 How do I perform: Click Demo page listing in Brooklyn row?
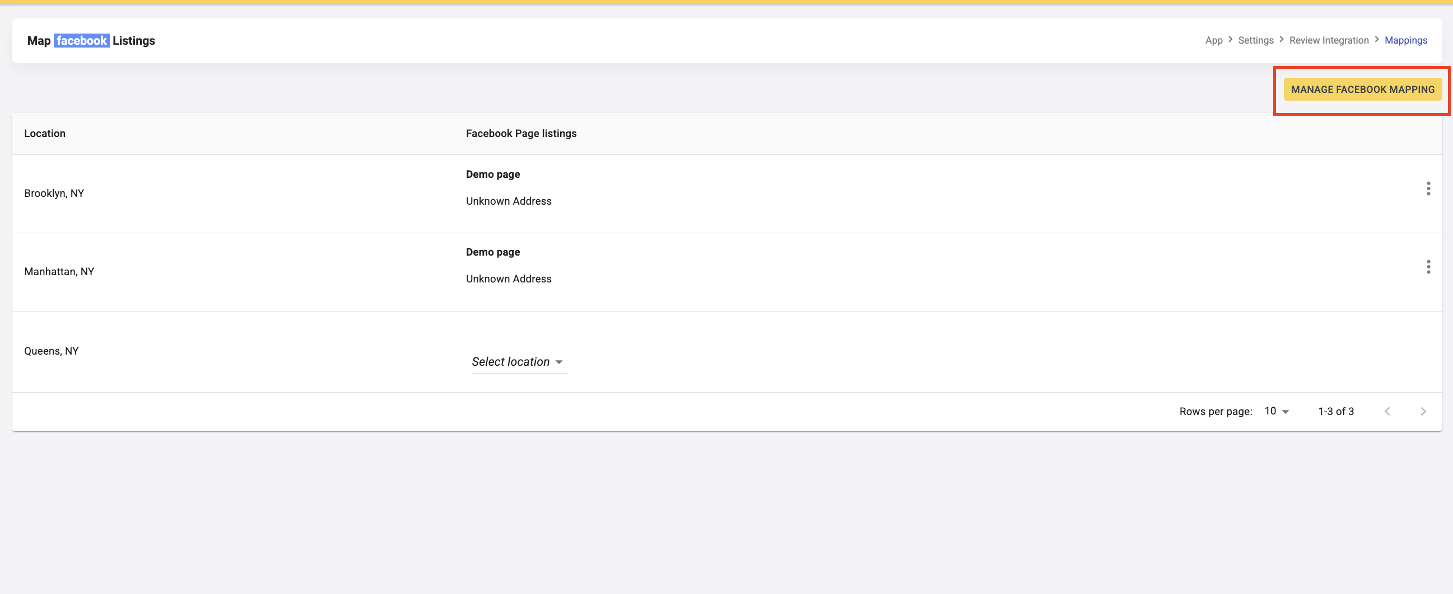coord(492,175)
